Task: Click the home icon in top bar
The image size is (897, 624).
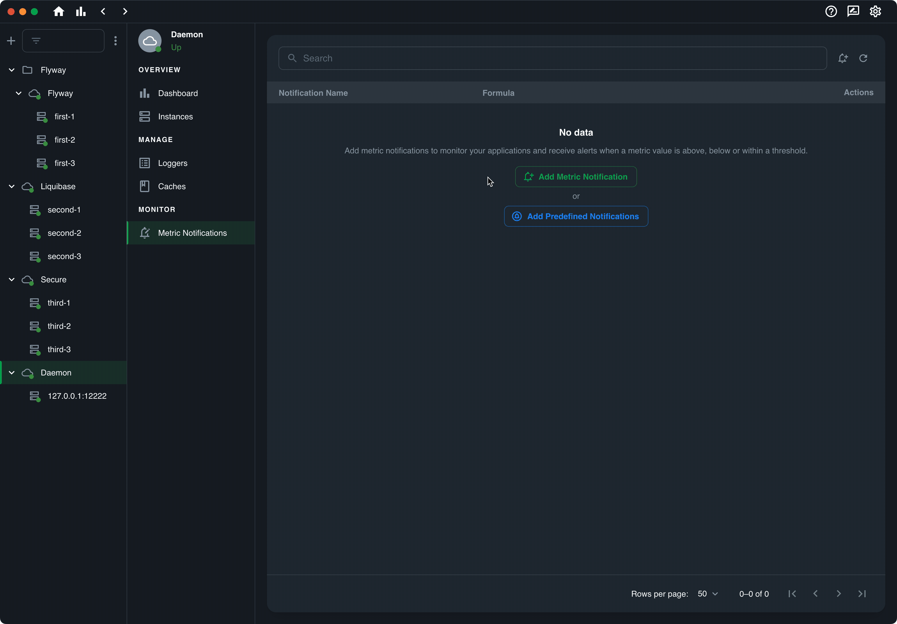Action: click(58, 11)
